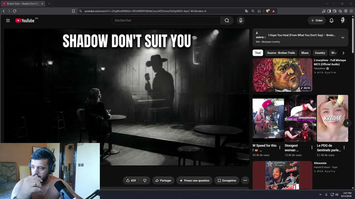This screenshot has height=199, width=355.
Task: Dislike this video
Action: (145, 180)
